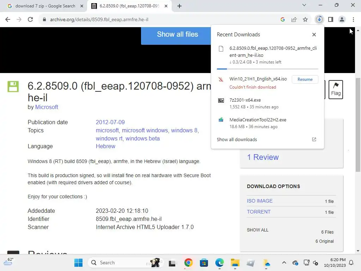Open the windows rt topic link

[109, 138]
